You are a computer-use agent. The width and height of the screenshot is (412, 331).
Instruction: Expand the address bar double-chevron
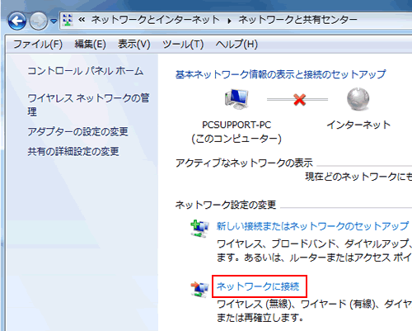click(x=82, y=20)
